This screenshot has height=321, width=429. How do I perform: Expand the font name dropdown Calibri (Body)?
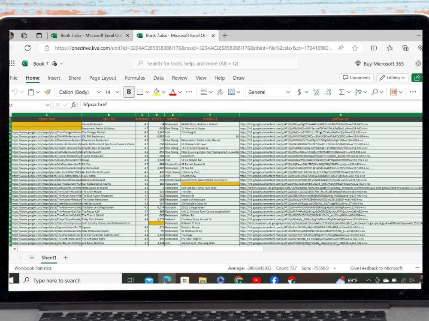99,92
